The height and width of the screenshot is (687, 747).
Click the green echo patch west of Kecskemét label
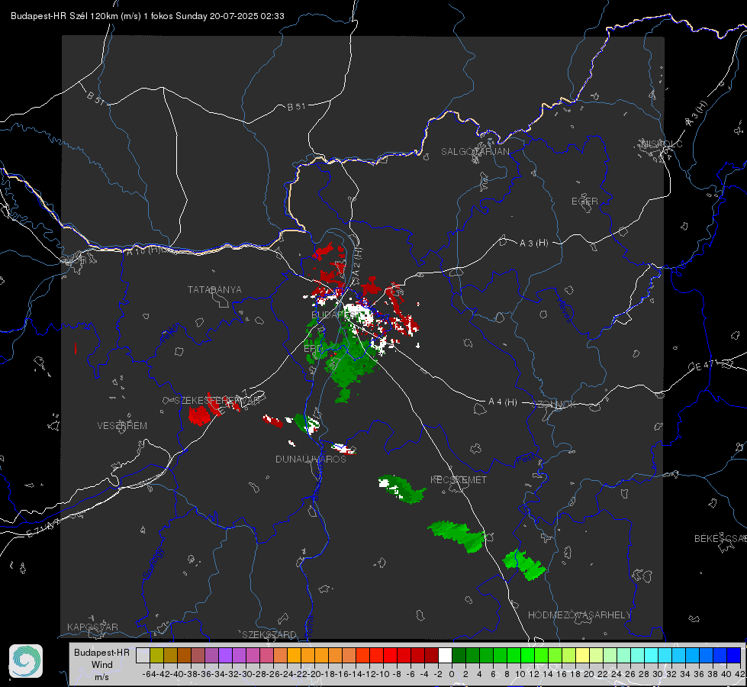[x=401, y=489]
